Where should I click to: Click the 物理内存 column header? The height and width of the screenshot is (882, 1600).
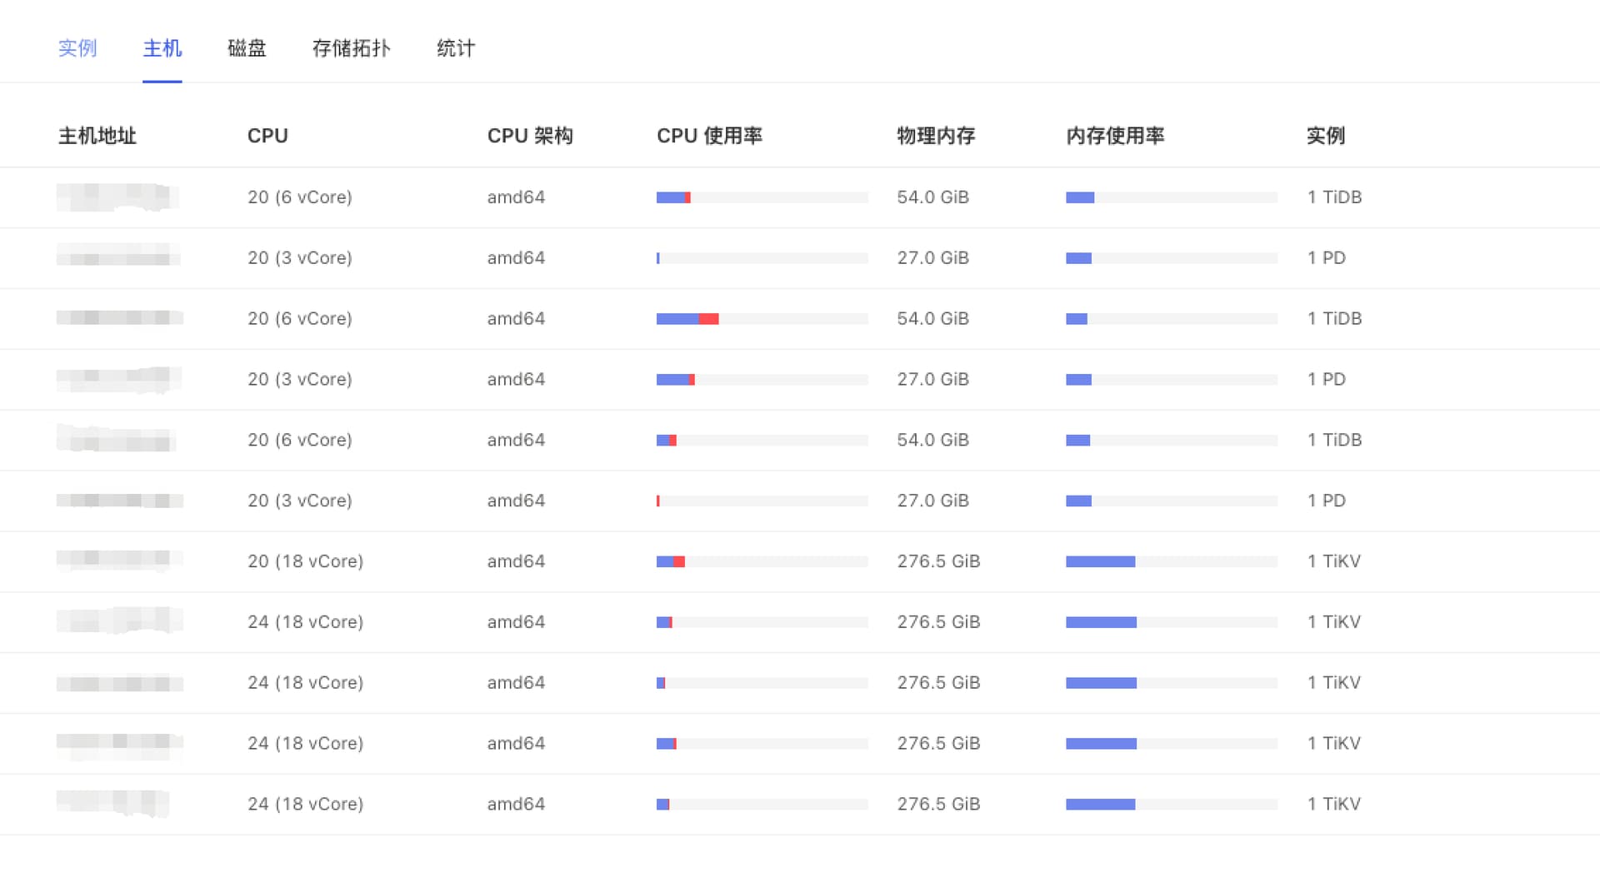pos(936,136)
